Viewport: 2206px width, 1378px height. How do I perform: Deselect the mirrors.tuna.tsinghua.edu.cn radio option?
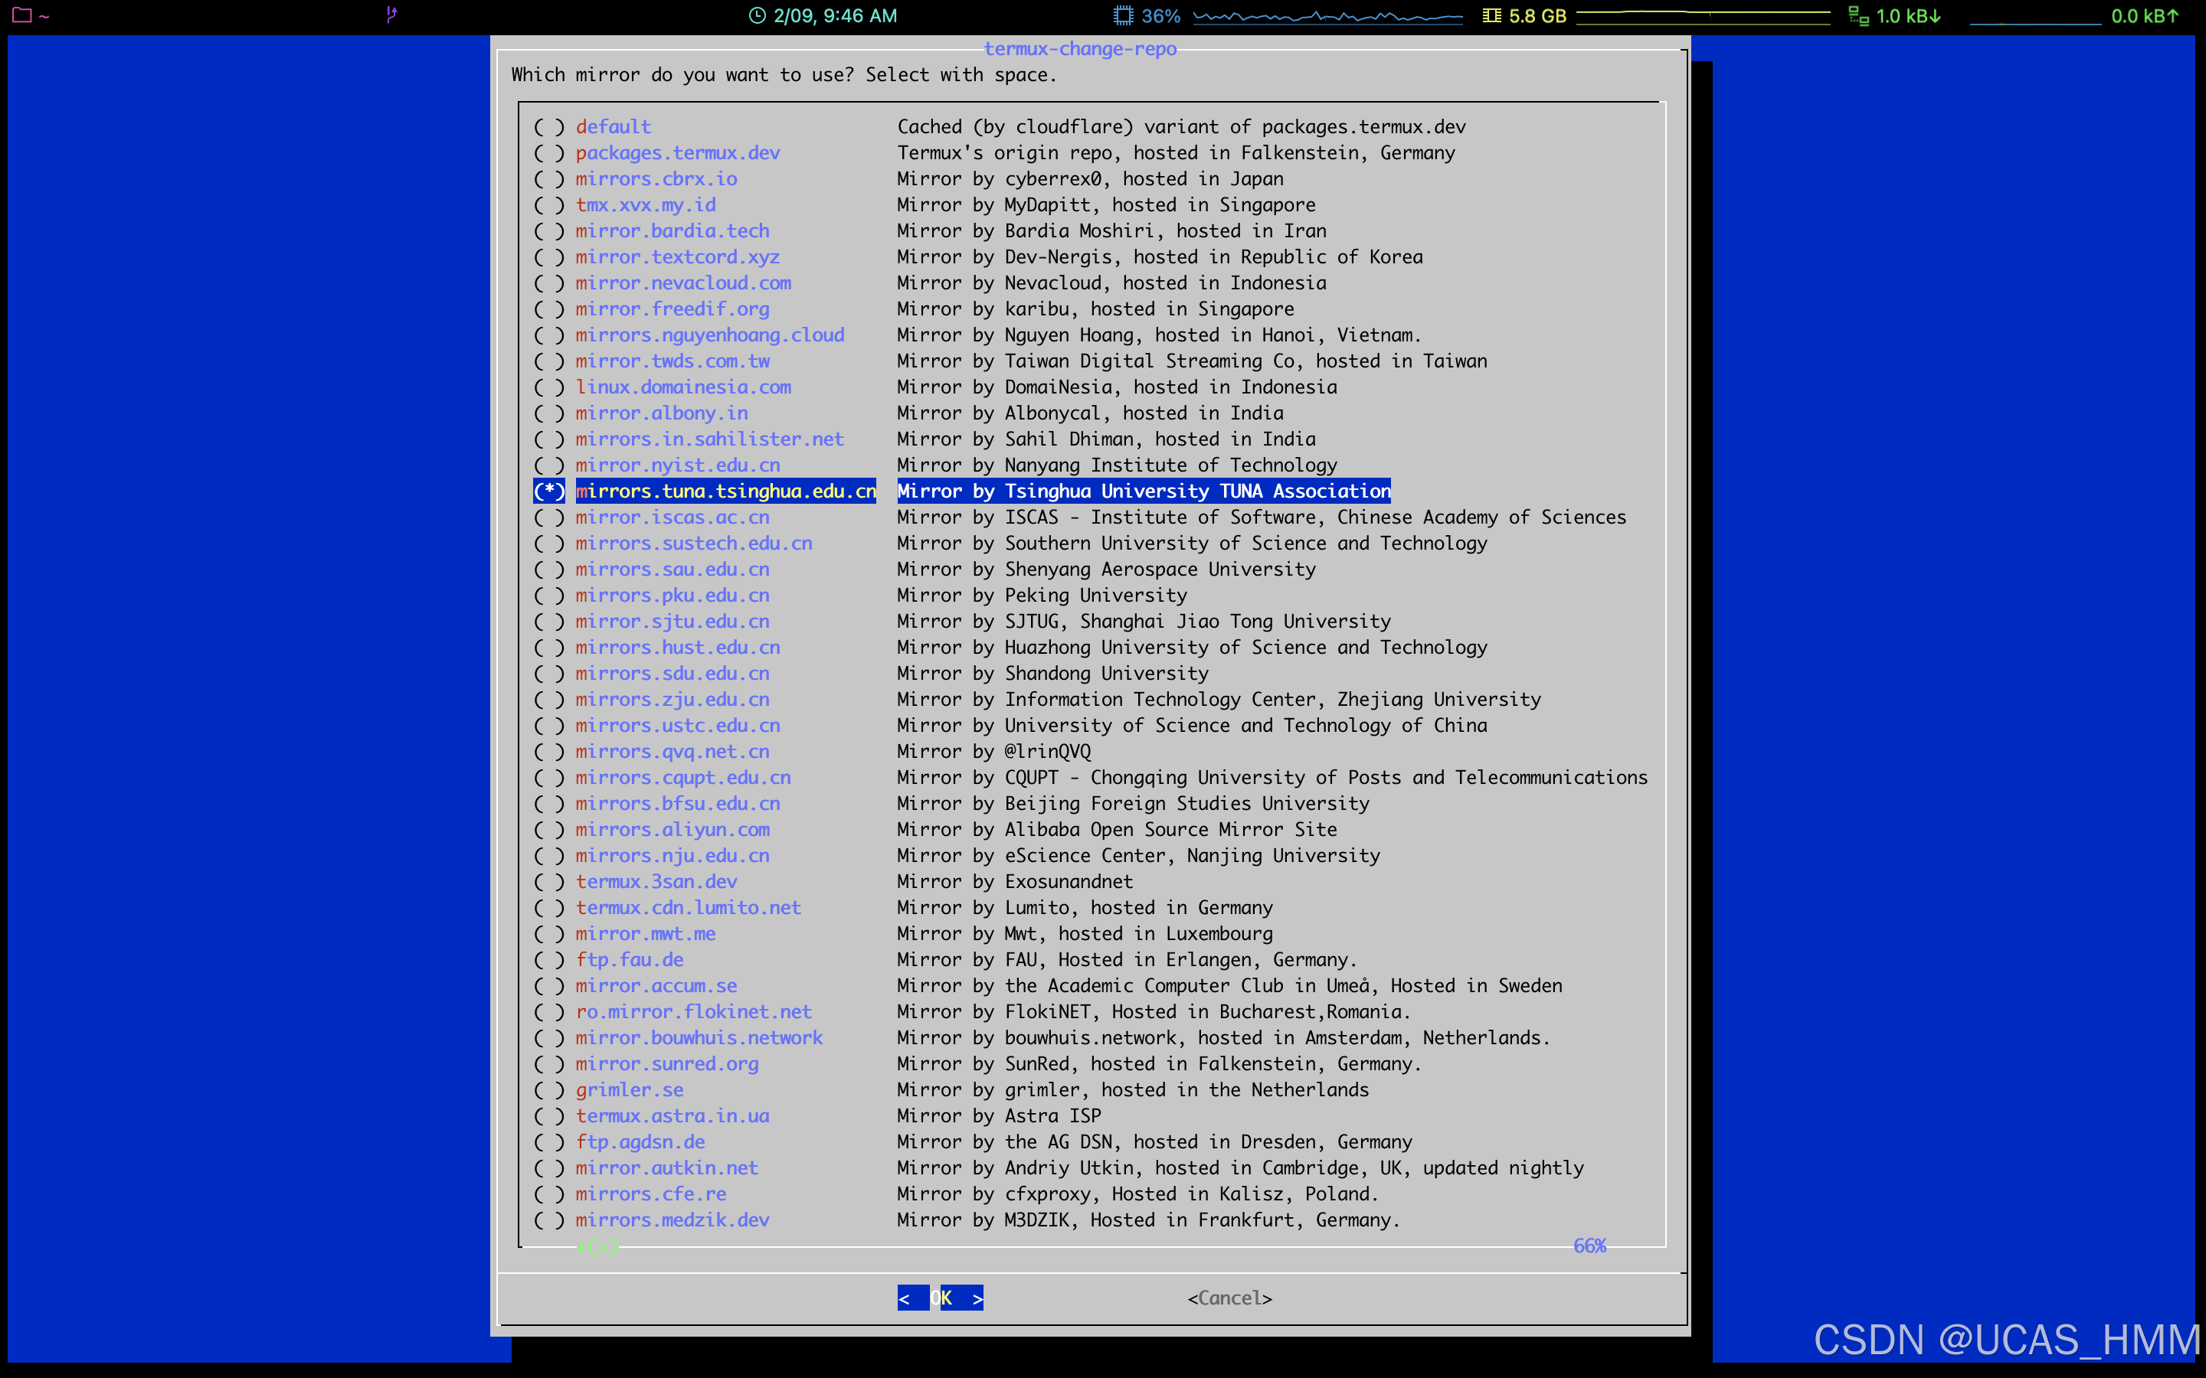pyautogui.click(x=548, y=491)
